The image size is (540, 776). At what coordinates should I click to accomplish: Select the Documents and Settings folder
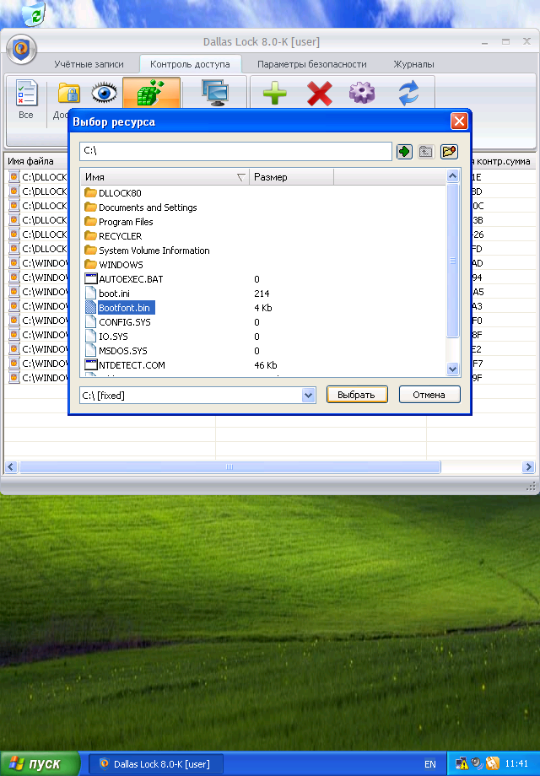[141, 207]
